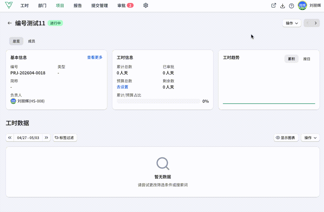Viewport: 324px width, 212px height.
Task: Click the download icon in top bar
Action: 283,6
